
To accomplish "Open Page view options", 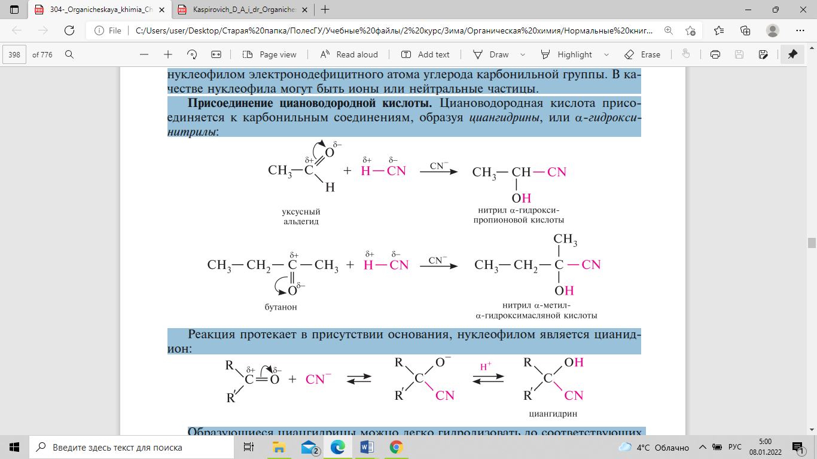I will (x=270, y=54).
